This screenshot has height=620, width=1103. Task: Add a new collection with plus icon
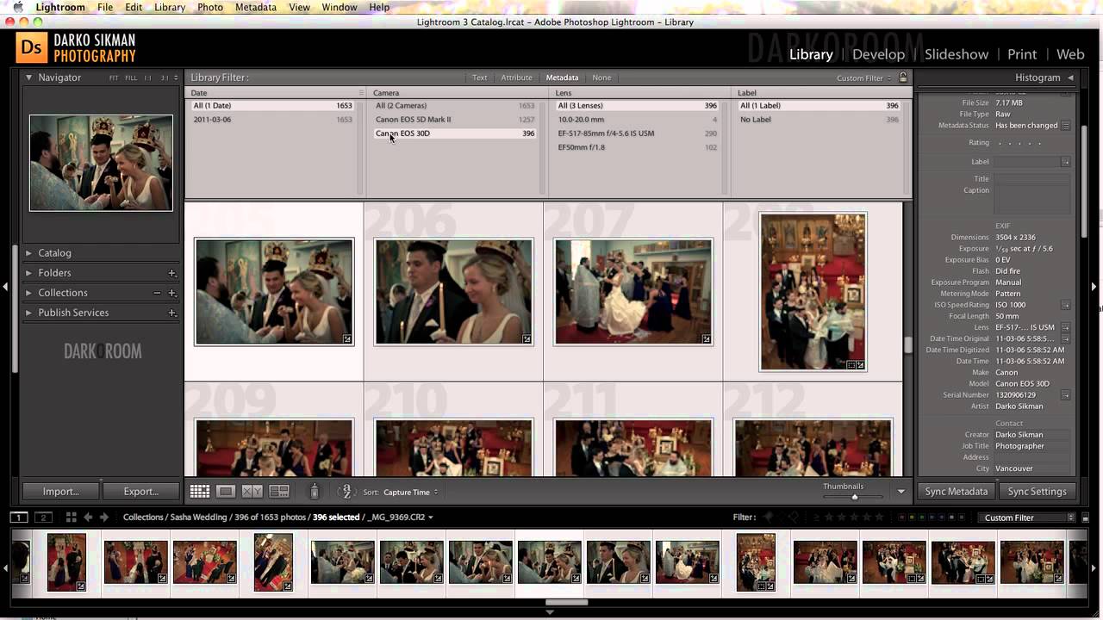(x=172, y=293)
